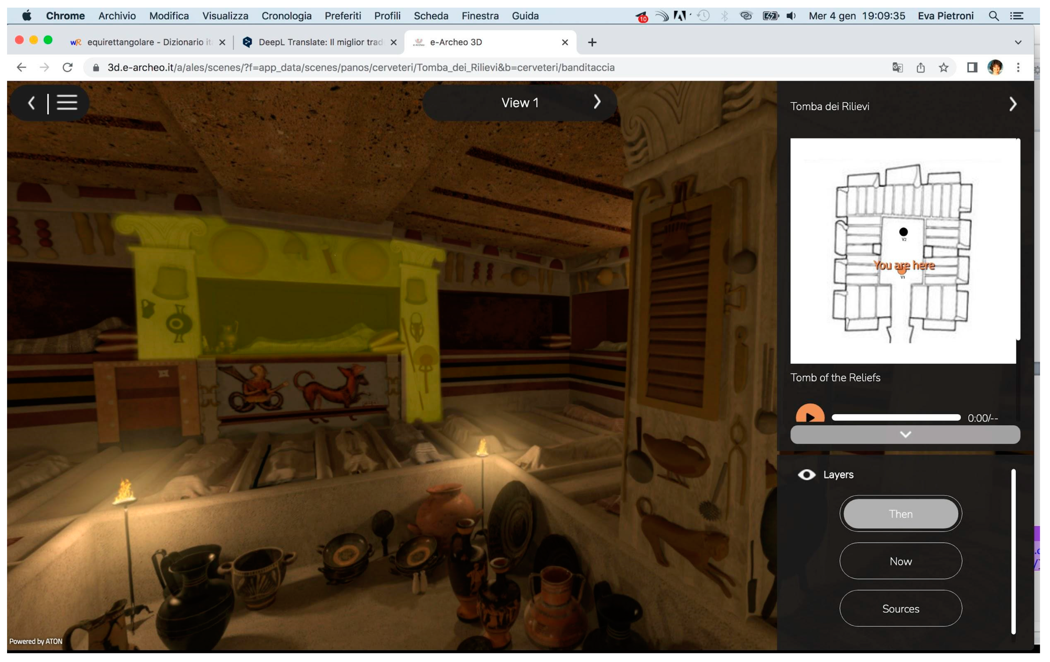The width and height of the screenshot is (1050, 662).
Task: Click Chrome's translate page icon
Action: [x=897, y=67]
